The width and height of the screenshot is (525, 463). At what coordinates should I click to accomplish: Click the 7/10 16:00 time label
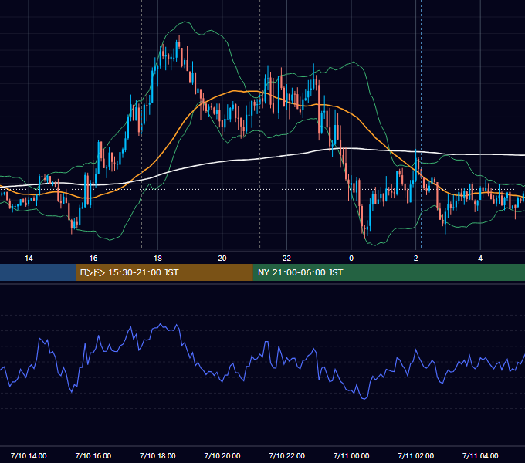click(x=93, y=455)
